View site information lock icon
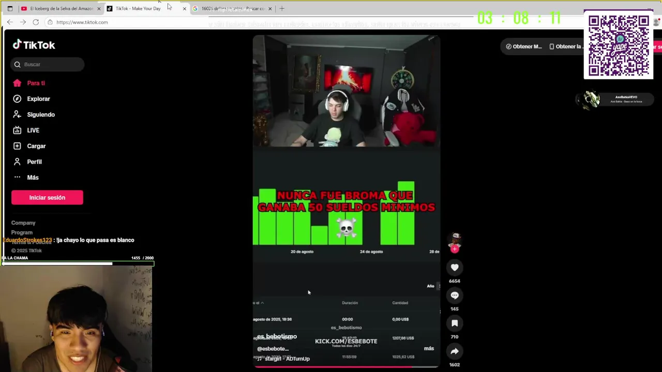The image size is (662, 372). [50, 22]
